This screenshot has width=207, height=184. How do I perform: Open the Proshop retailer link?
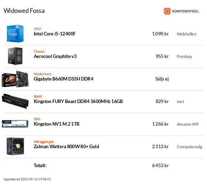[x=184, y=57]
